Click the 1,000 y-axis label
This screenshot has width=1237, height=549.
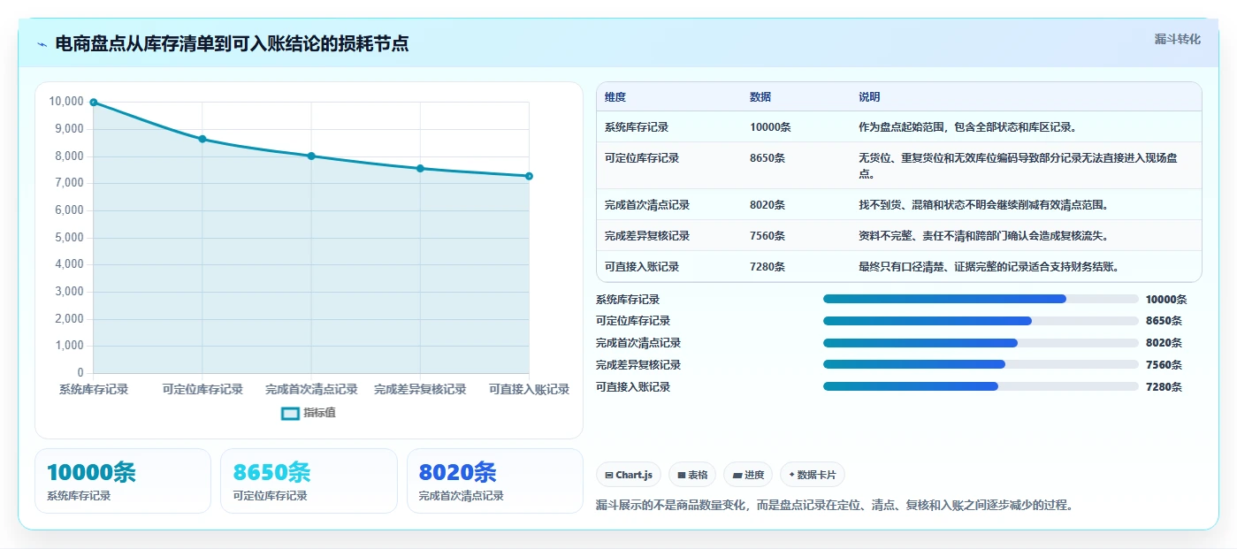[69, 346]
